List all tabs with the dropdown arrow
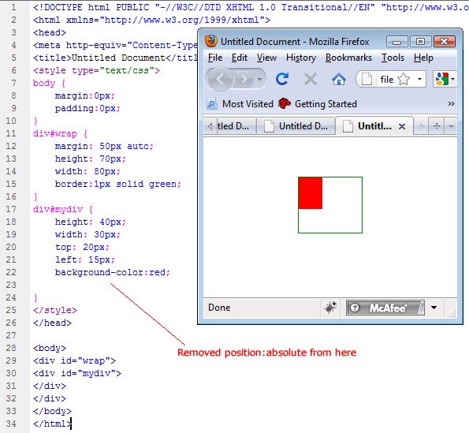The image size is (469, 433). 451,126
